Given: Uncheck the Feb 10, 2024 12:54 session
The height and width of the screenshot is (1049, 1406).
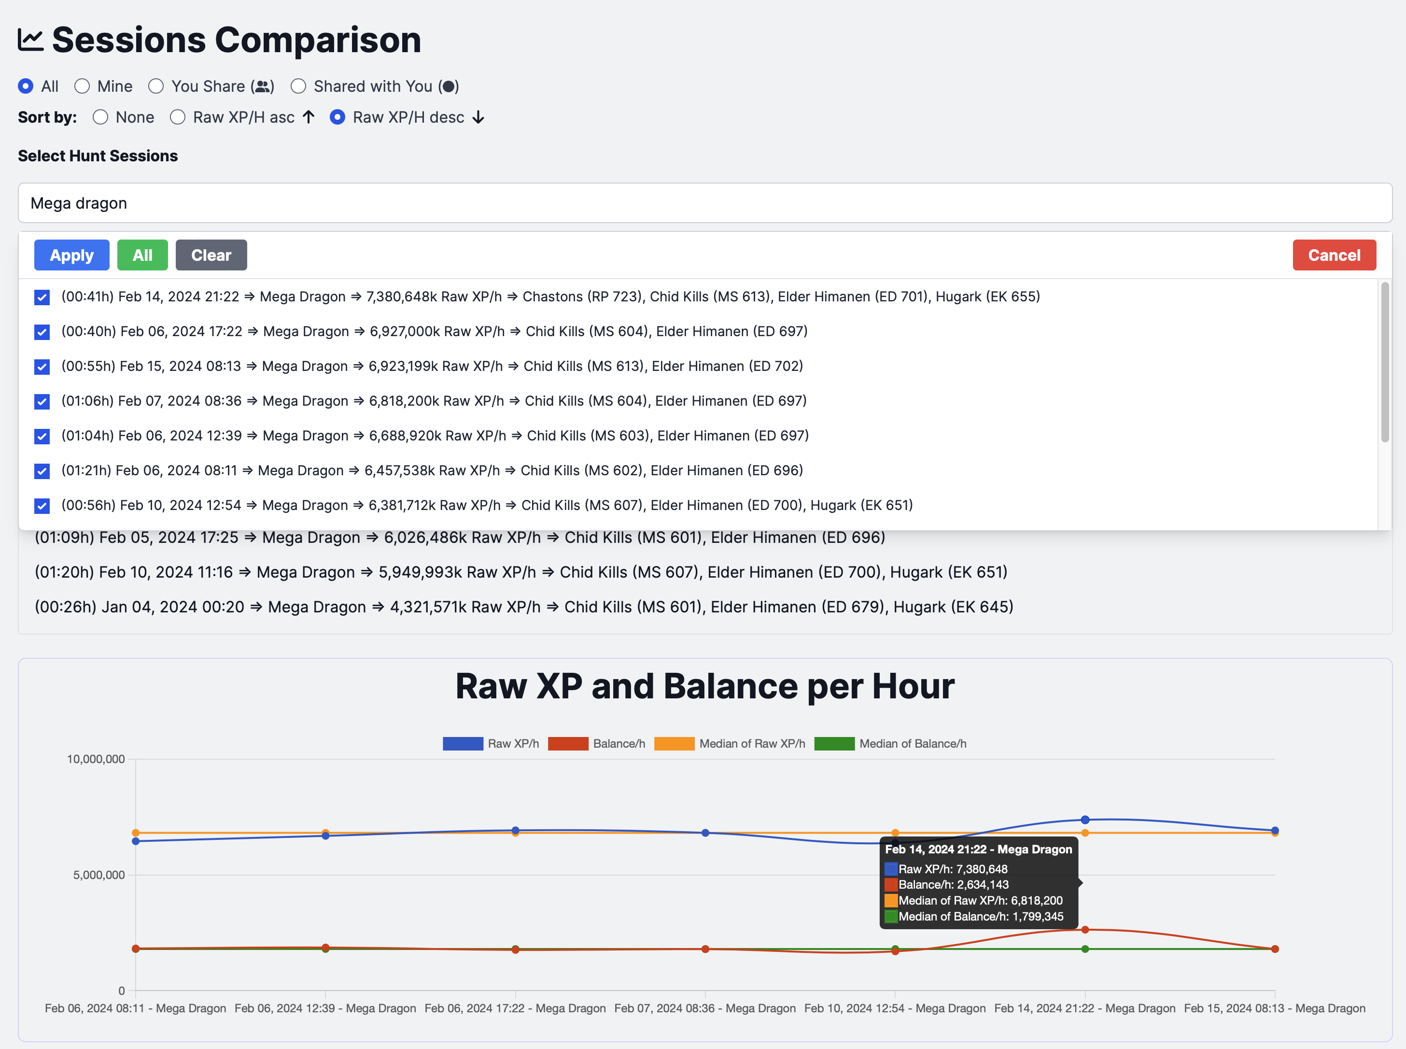Looking at the screenshot, I should (x=42, y=506).
